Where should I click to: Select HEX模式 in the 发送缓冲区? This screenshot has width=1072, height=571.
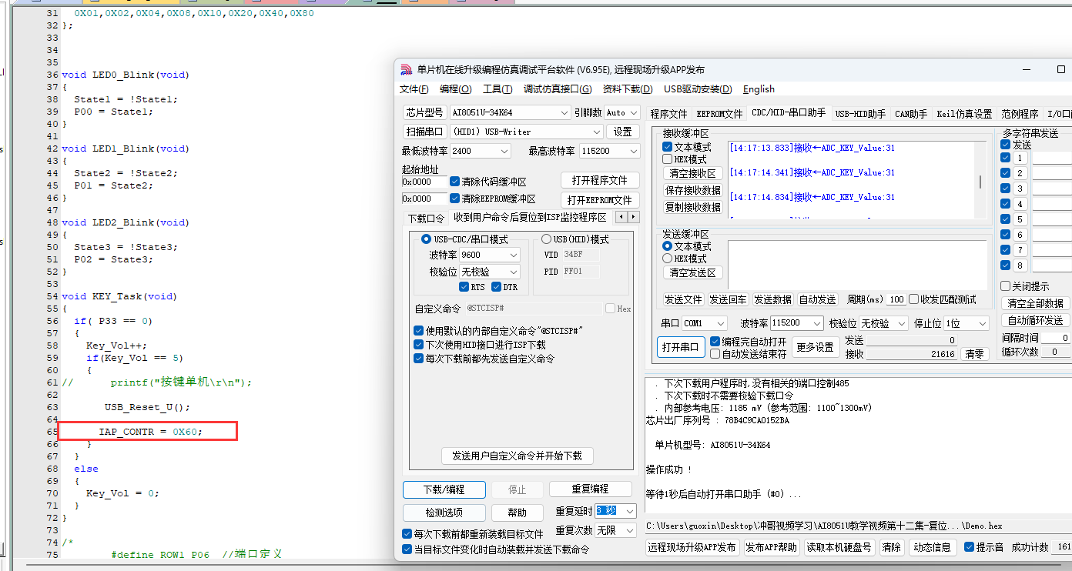[668, 259]
